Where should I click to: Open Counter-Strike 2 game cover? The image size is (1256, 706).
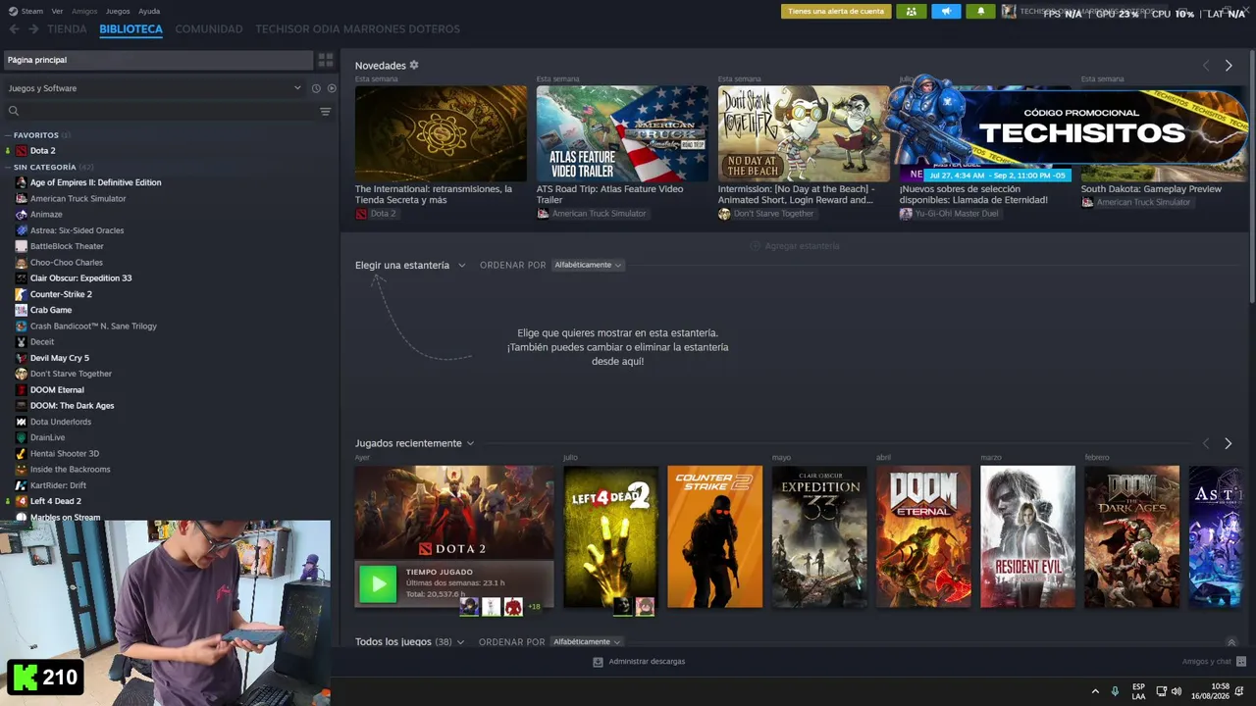(x=714, y=536)
